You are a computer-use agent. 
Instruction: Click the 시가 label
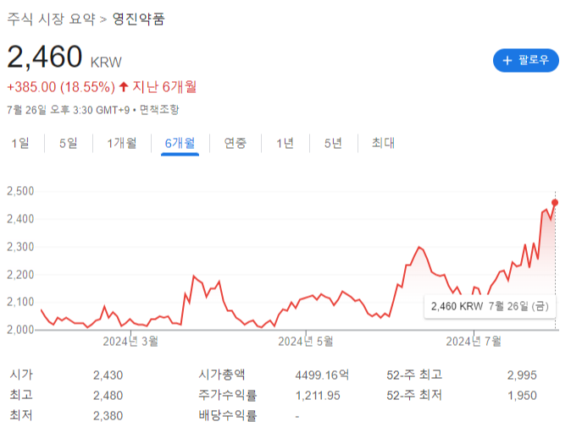[21, 375]
